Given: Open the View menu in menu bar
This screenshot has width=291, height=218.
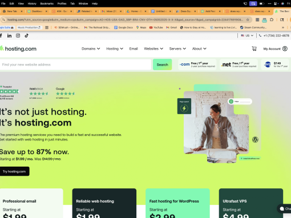Looking at the screenshot, I should tap(21, 3).
